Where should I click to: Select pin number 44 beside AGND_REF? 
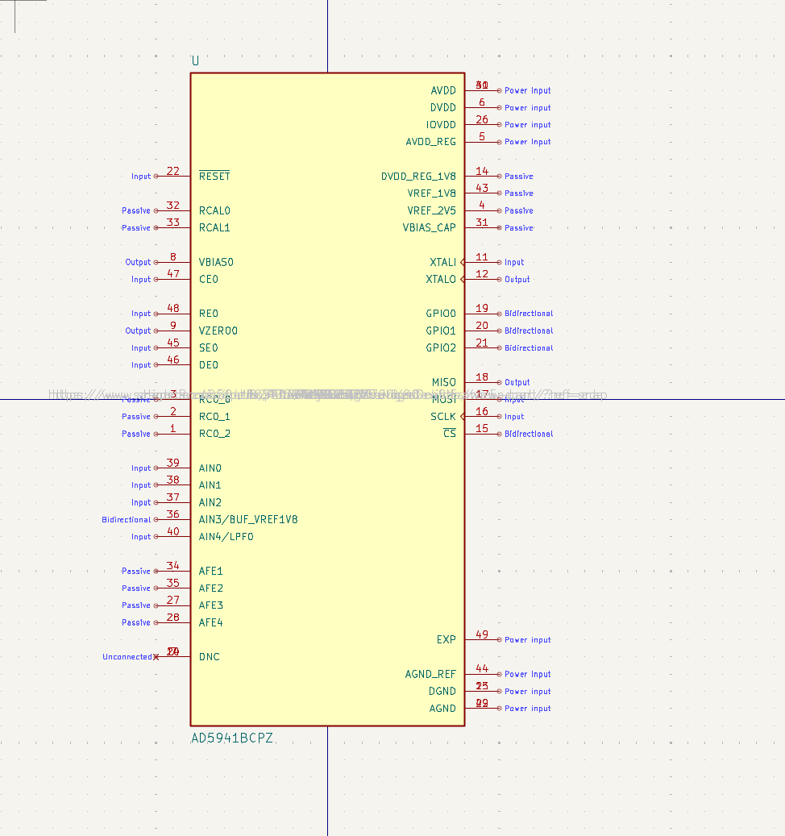[x=482, y=668]
